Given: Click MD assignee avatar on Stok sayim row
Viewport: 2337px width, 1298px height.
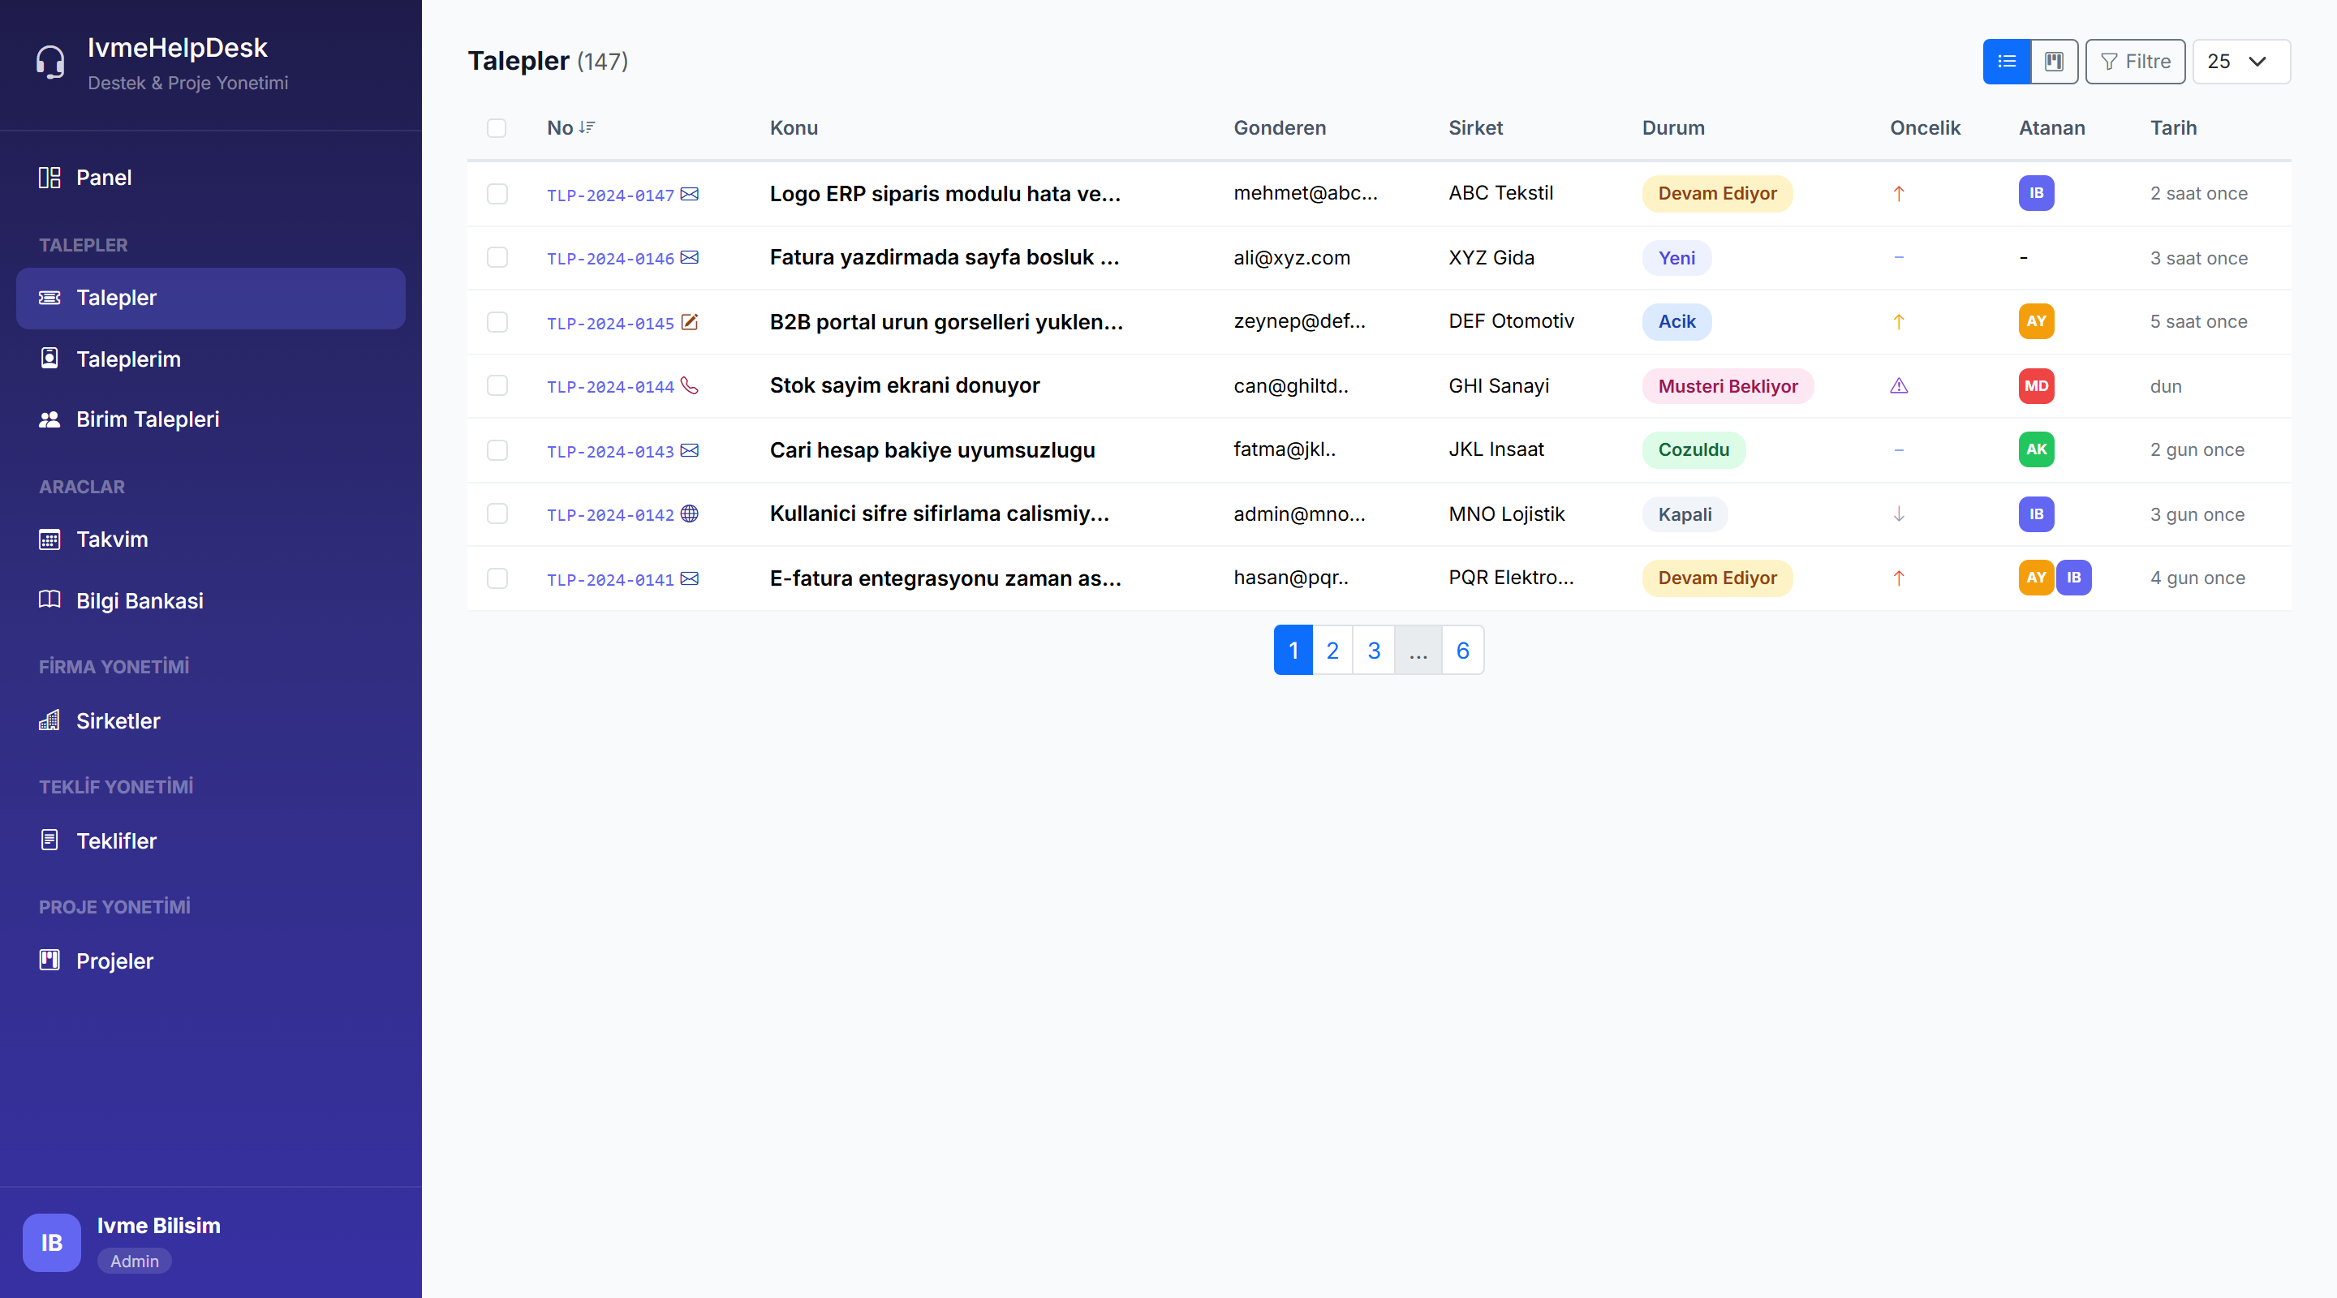Looking at the screenshot, I should tap(2036, 385).
